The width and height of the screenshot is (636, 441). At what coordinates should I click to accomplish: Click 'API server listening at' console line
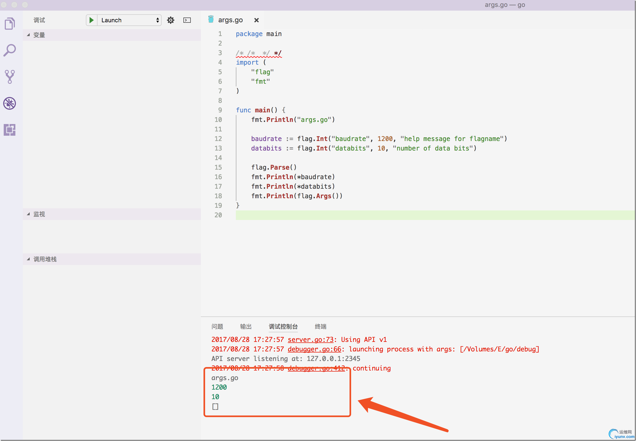point(286,359)
